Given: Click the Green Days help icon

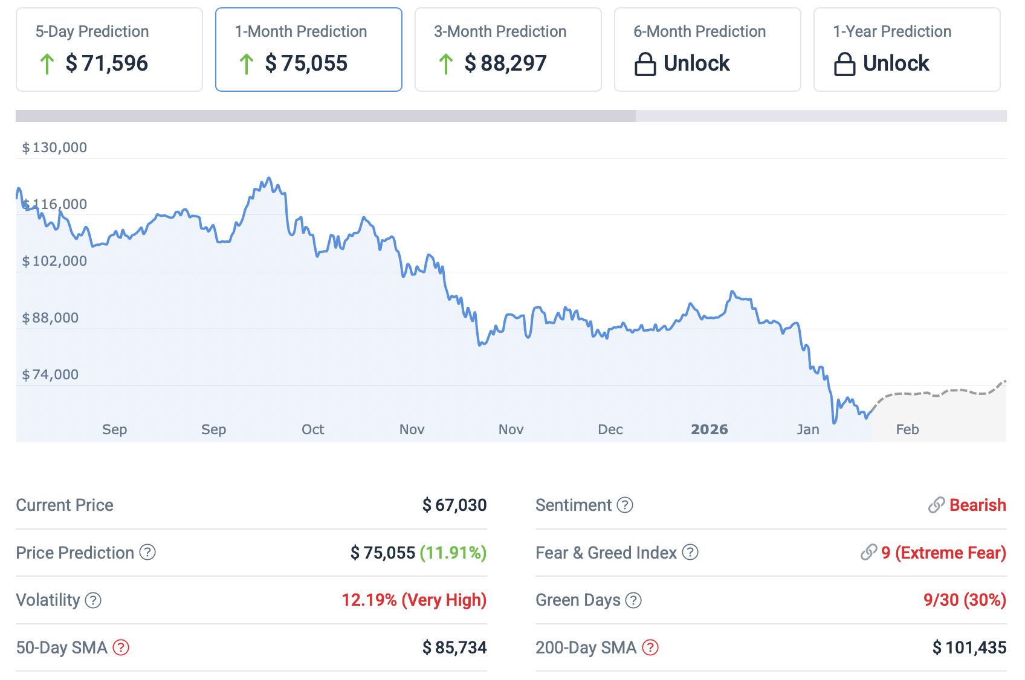Looking at the screenshot, I should coord(633,600).
